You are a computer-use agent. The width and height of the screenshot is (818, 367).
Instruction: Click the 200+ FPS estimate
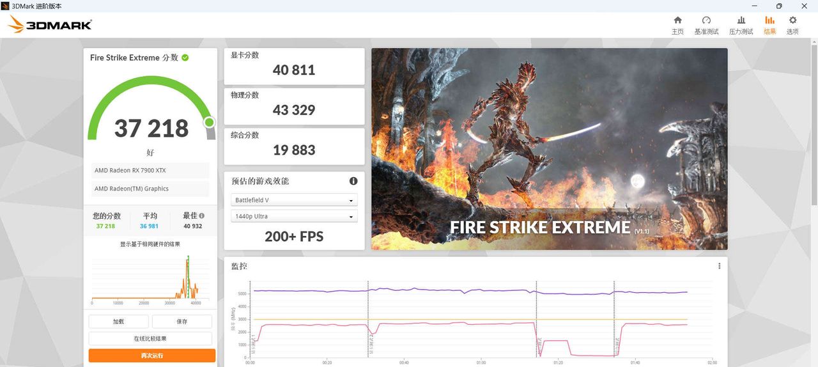click(x=294, y=237)
